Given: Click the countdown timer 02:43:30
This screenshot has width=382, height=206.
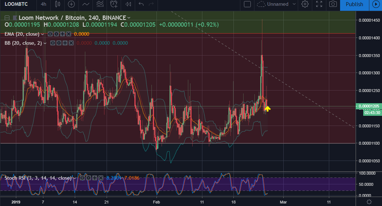Looking at the screenshot, I should pyautogui.click(x=372, y=113).
